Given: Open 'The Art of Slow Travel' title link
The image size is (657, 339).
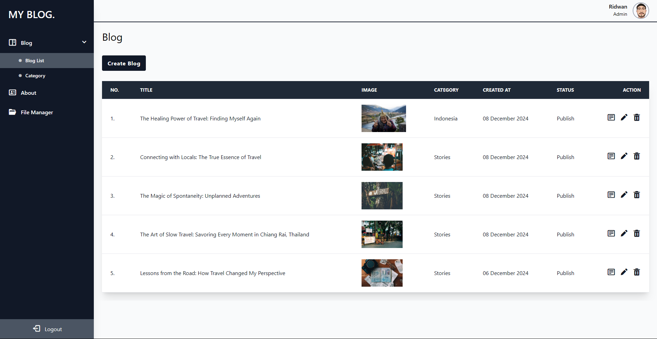Looking at the screenshot, I should coord(224,234).
